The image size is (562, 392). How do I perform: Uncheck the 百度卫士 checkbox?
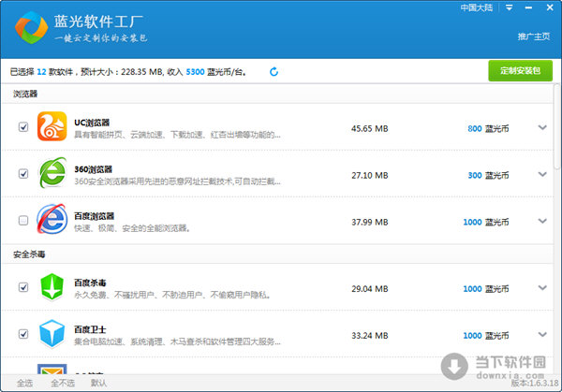(23, 334)
